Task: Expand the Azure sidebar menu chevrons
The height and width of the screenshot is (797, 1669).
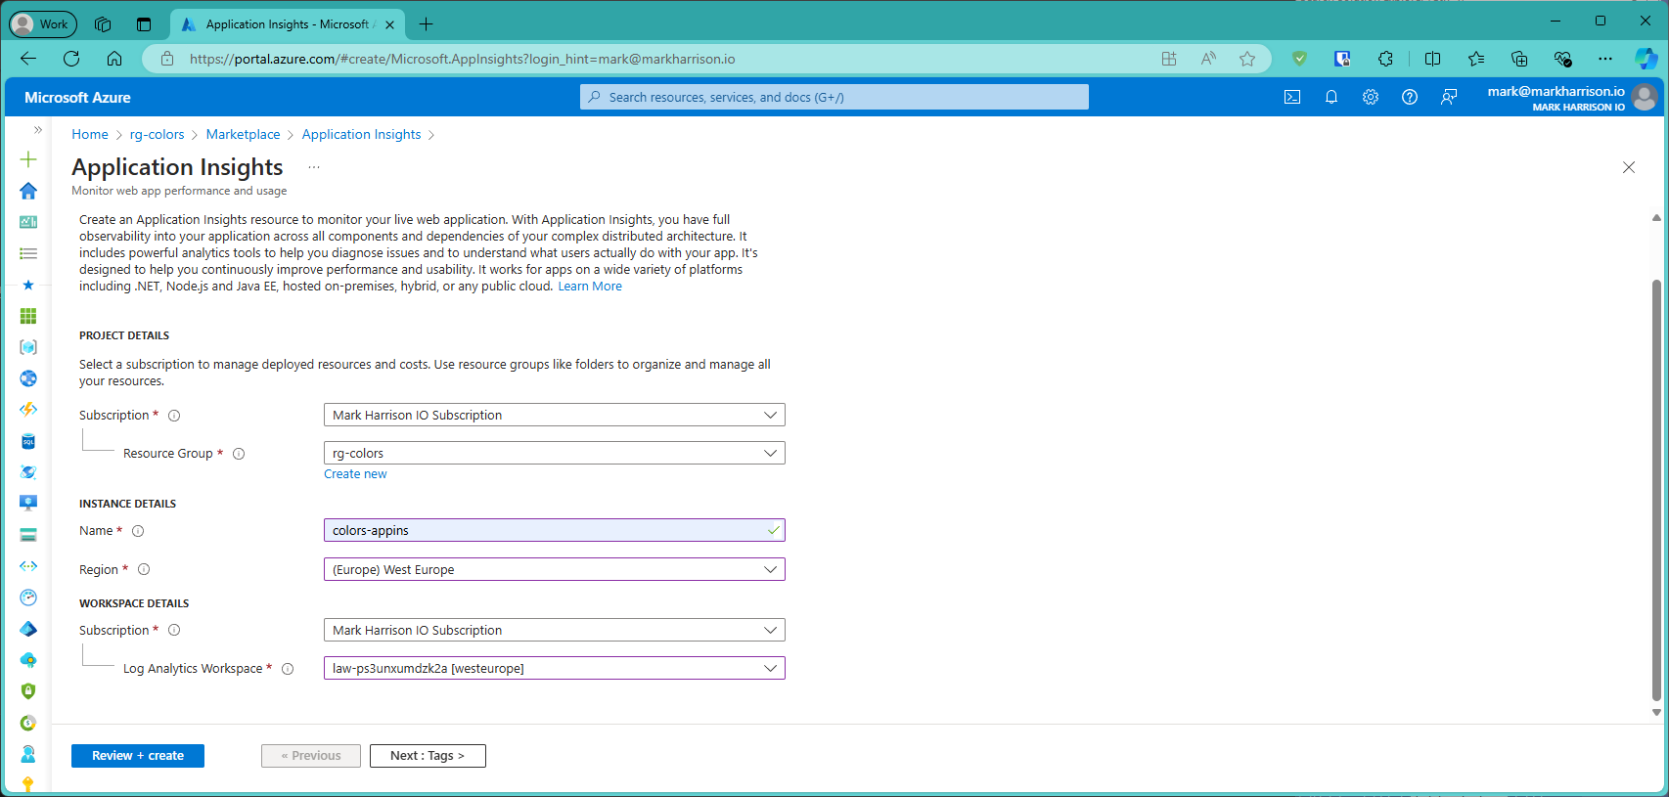Action: (38, 129)
